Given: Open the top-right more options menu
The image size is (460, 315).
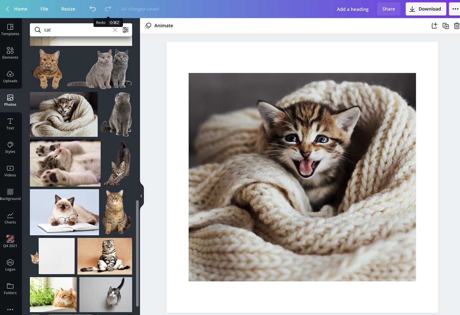Looking at the screenshot, I should pyautogui.click(x=455, y=9).
